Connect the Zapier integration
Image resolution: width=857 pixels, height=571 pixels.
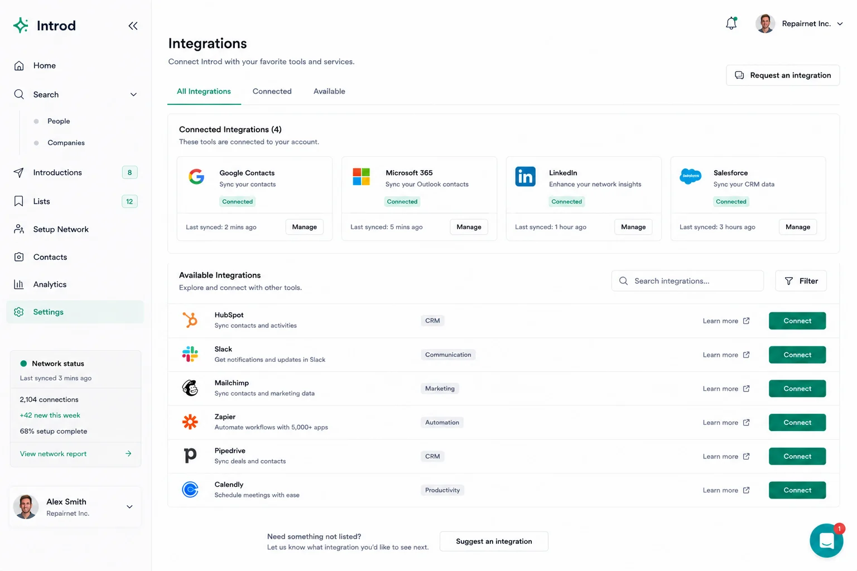pos(797,423)
